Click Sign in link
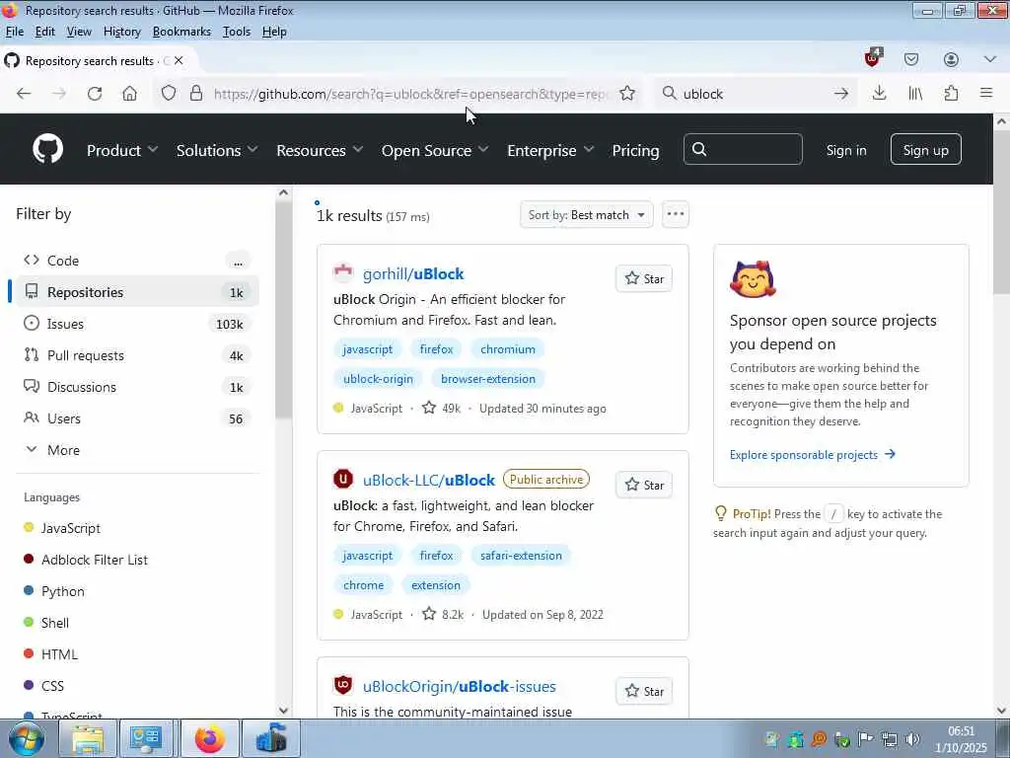The width and height of the screenshot is (1010, 758). 845,150
